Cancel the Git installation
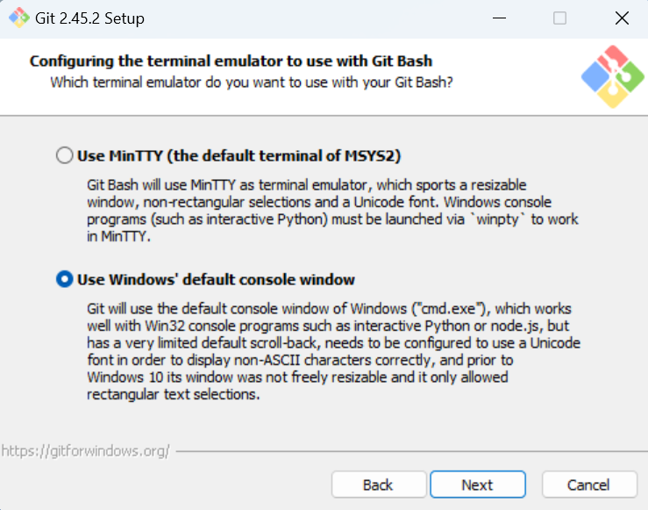Screen dimensions: 648x510 [588, 485]
